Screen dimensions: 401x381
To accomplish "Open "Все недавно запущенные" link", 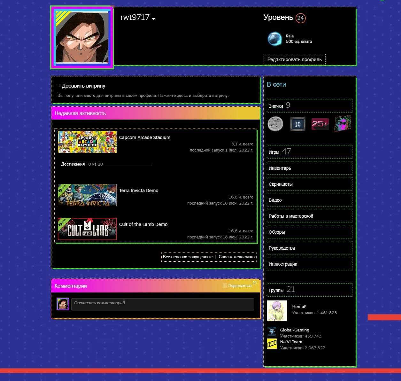I will [188, 257].
